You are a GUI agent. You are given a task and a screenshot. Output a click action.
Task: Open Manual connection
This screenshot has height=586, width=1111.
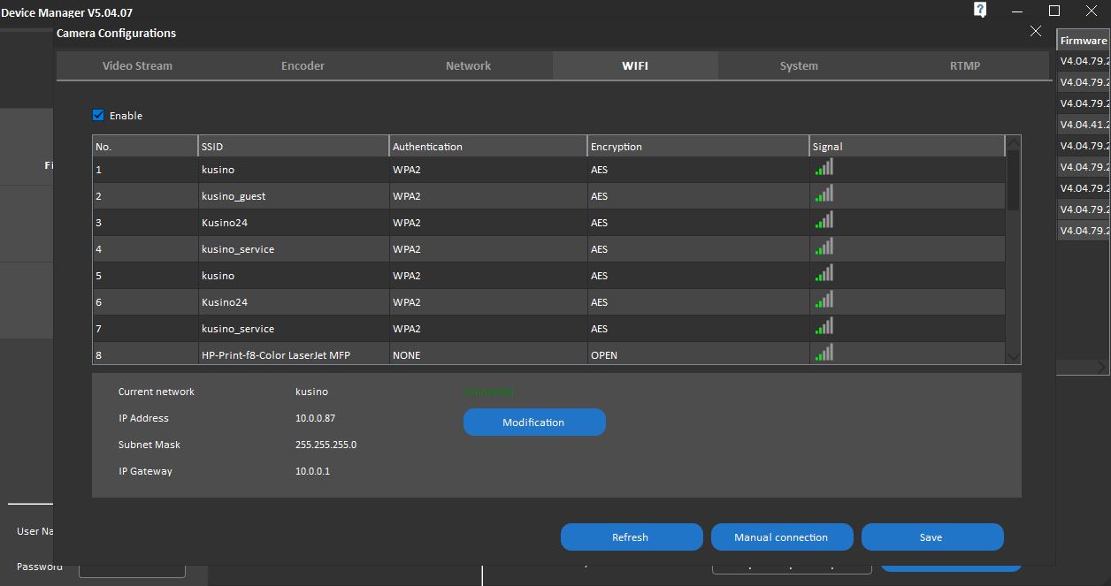tap(782, 537)
